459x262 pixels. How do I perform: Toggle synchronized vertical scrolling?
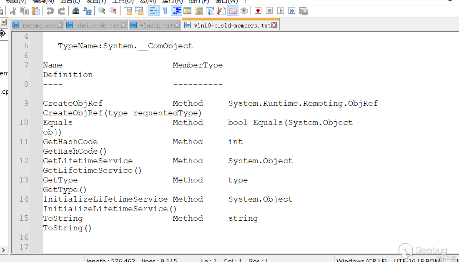pos(128,11)
